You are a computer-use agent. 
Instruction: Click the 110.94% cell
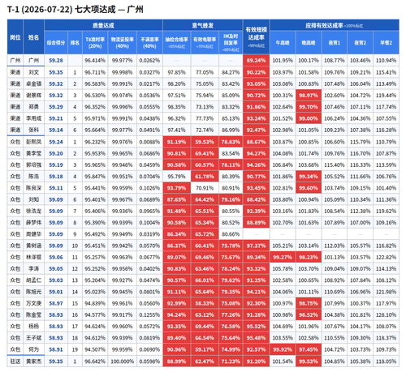click(x=386, y=60)
